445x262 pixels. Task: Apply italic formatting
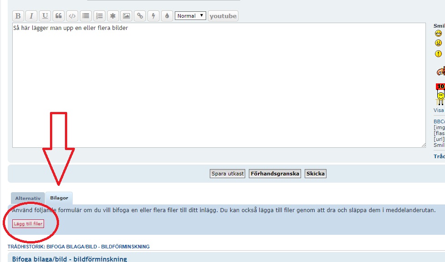click(x=31, y=16)
